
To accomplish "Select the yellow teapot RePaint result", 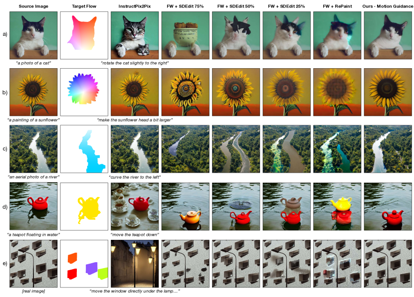I will (337, 206).
